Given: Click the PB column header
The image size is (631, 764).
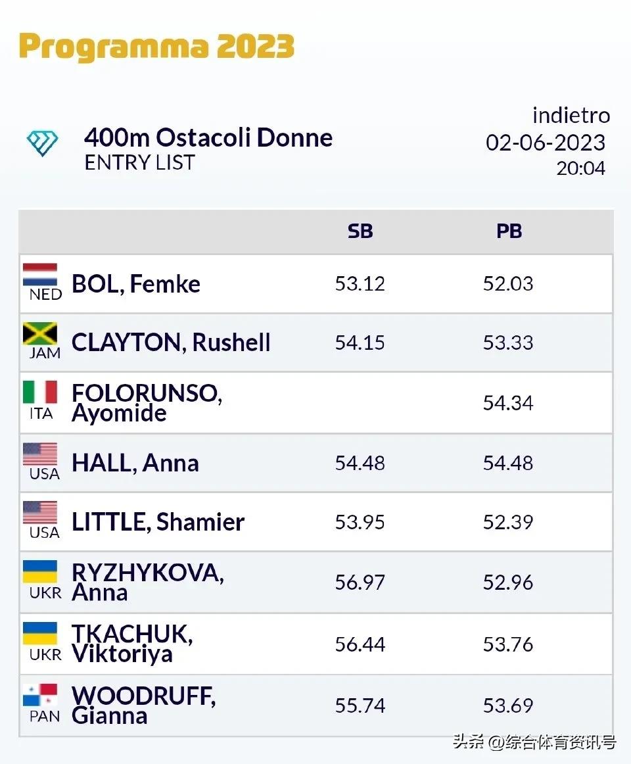Looking at the screenshot, I should [509, 231].
